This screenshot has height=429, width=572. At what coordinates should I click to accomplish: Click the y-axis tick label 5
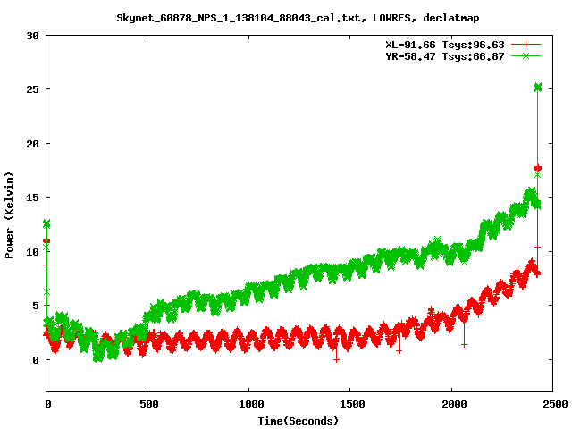click(36, 306)
